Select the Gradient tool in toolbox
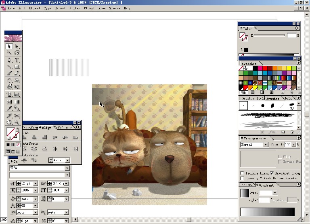This screenshot has width=310, height=224. (17, 102)
